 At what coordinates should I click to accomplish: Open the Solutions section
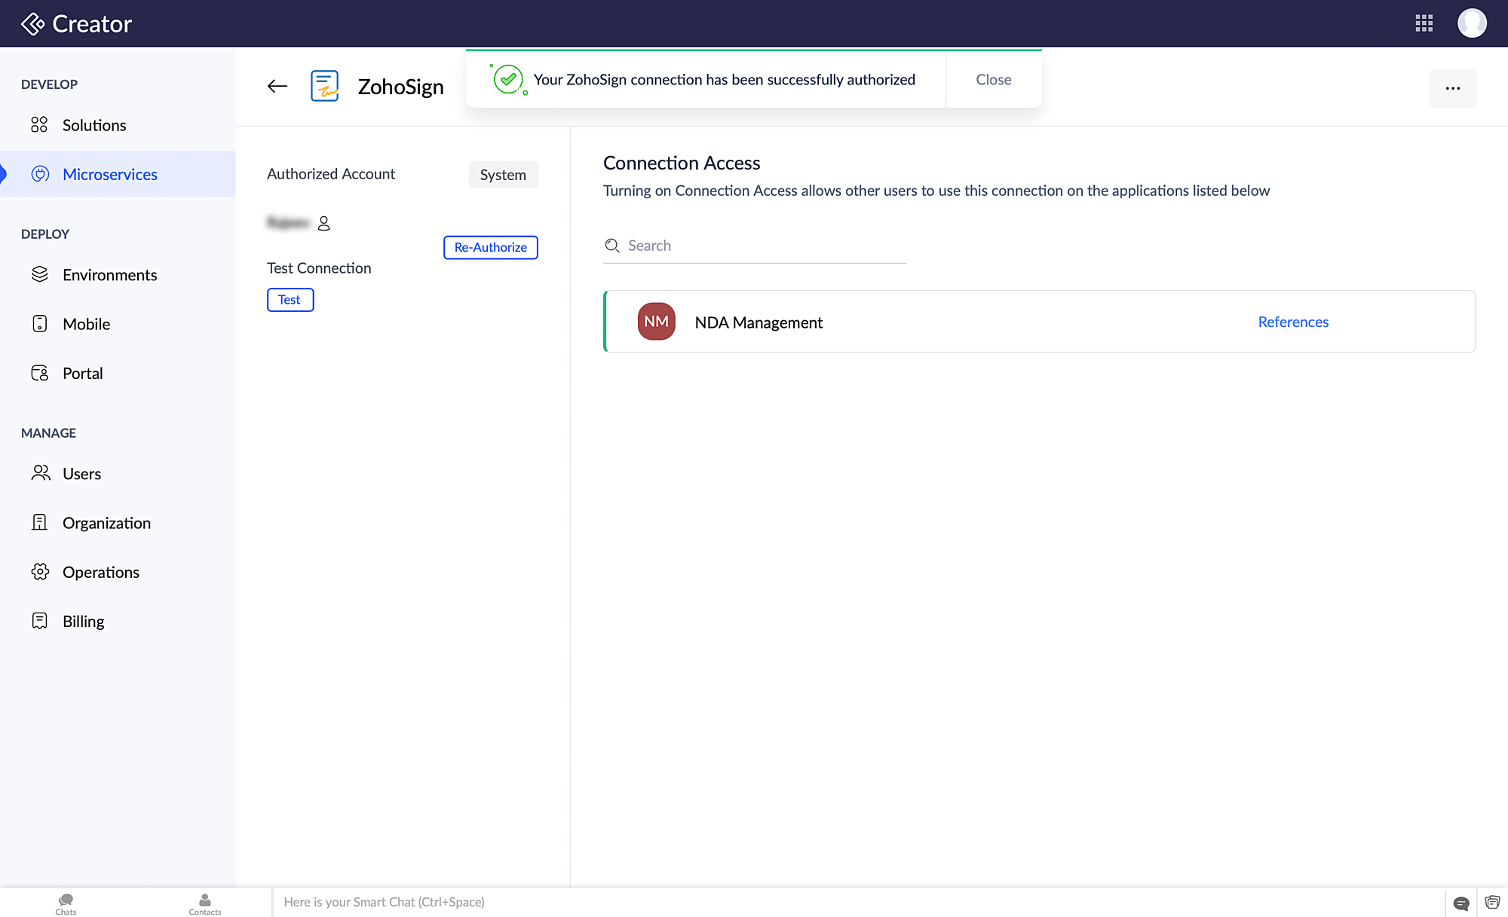click(94, 126)
